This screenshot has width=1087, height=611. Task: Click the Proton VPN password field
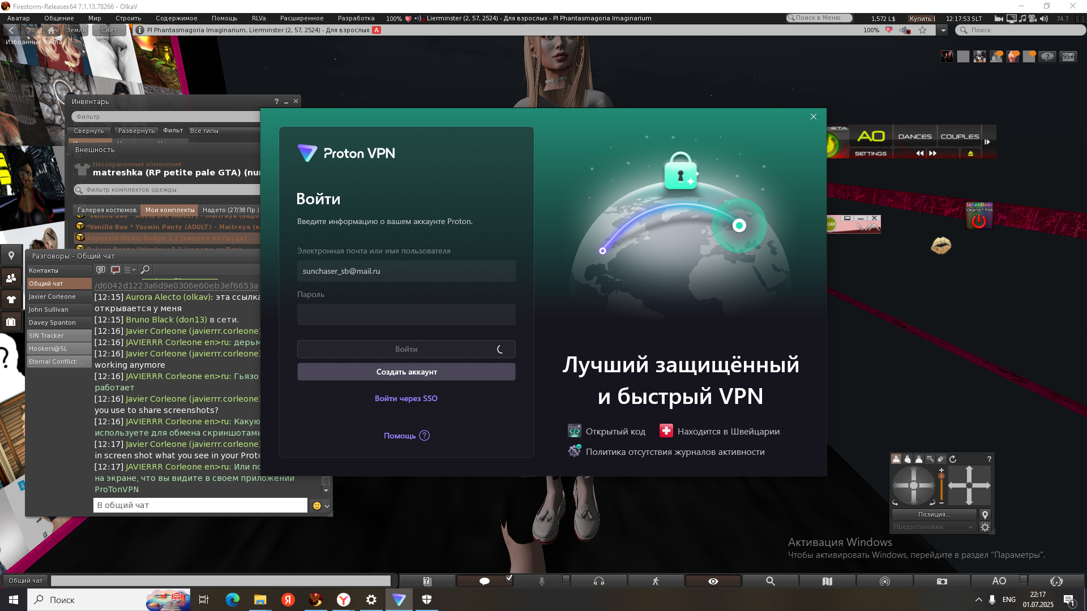406,315
